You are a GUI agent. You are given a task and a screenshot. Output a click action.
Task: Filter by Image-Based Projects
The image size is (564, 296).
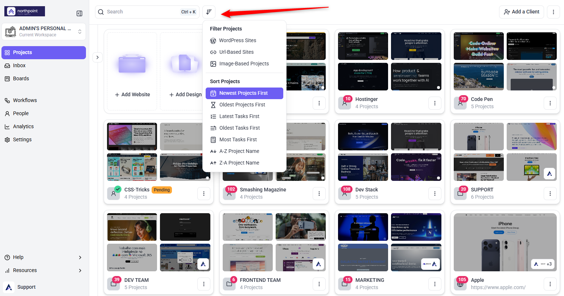(244, 64)
